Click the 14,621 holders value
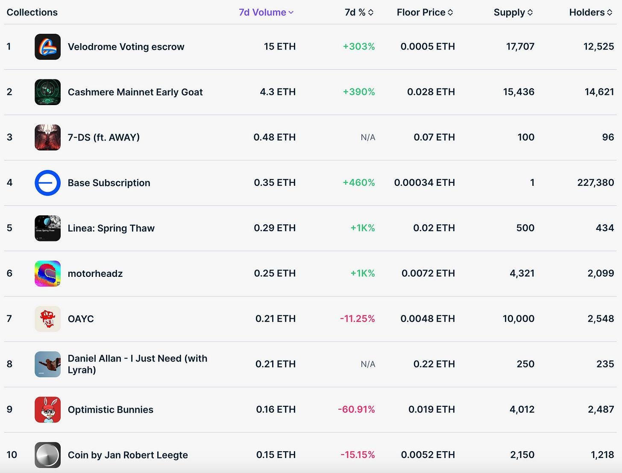Image resolution: width=622 pixels, height=473 pixels. coord(599,92)
